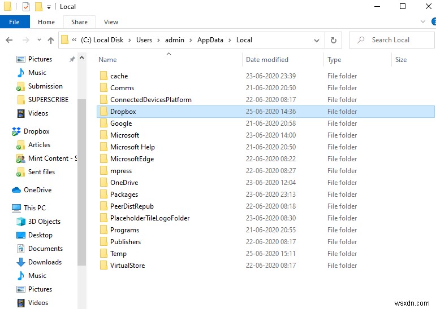Switch to the Home ribbon tab
Screen dimensions: 436x309
point(46,22)
